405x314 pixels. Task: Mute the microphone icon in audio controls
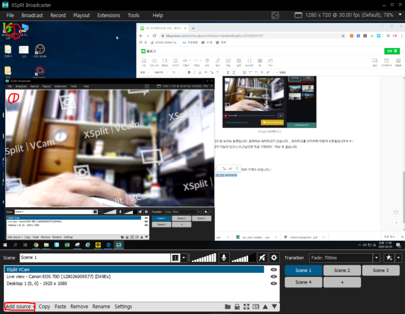click(x=224, y=258)
